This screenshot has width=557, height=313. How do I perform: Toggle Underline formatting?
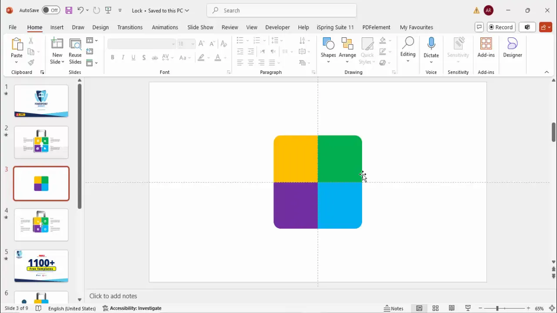coord(134,57)
